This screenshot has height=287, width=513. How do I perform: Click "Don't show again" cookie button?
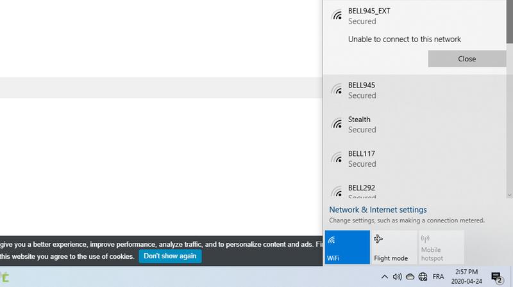coord(170,256)
